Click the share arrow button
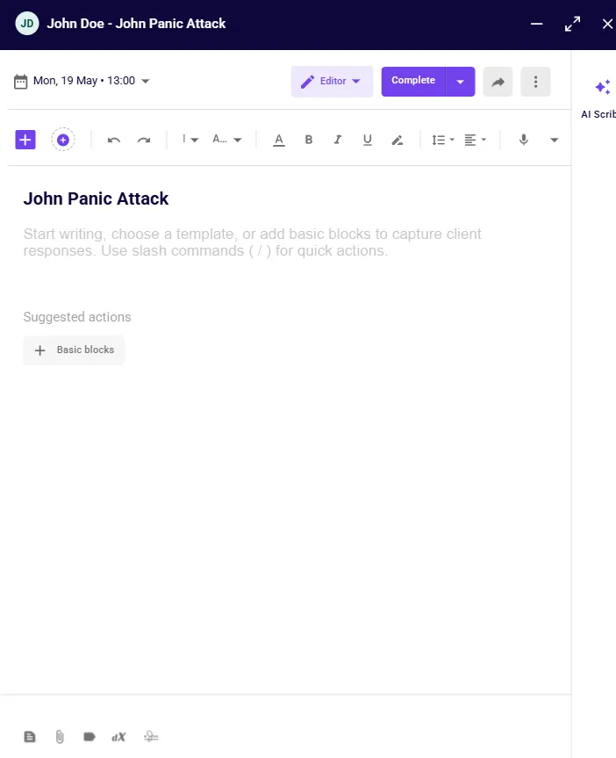The width and height of the screenshot is (616, 758). coord(498,82)
